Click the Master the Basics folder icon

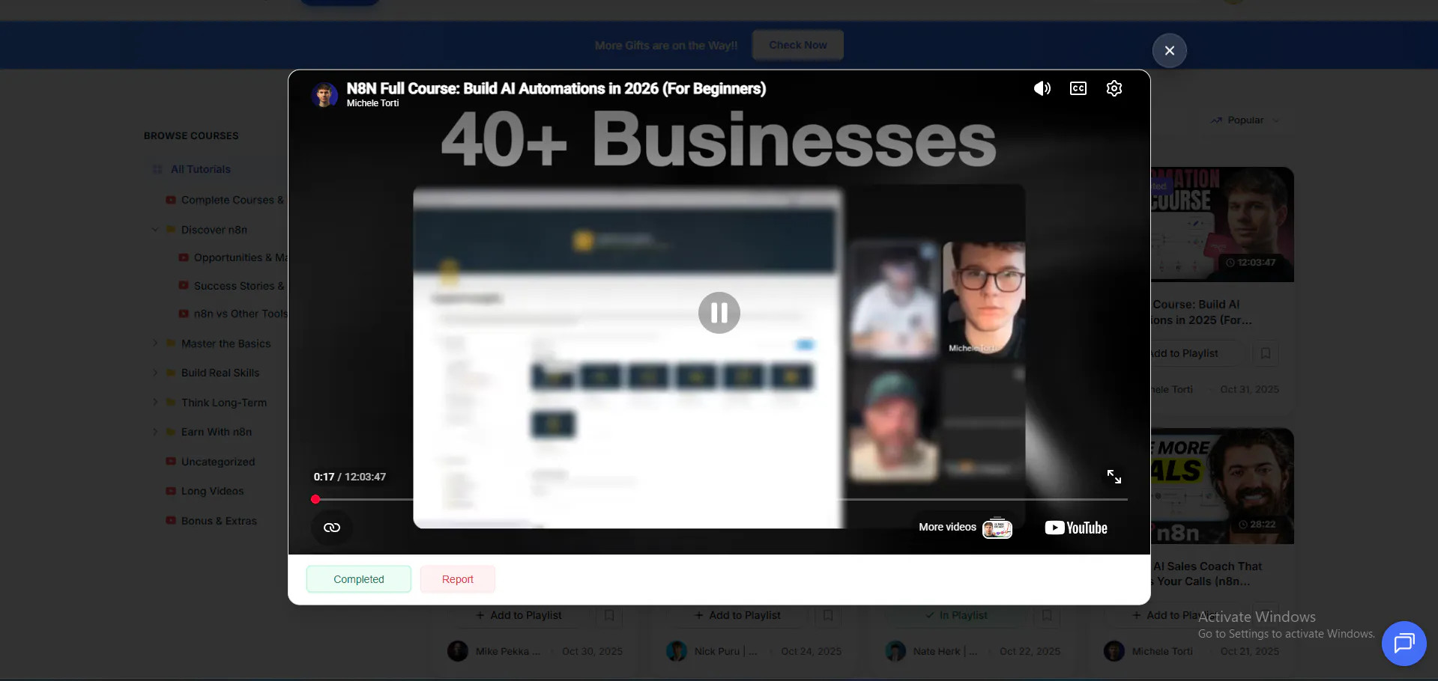coord(171,343)
